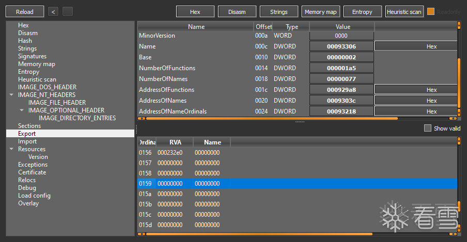Open the Entropy toolbar button
Image resolution: width=467 pixels, height=242 pixels.
point(362,12)
